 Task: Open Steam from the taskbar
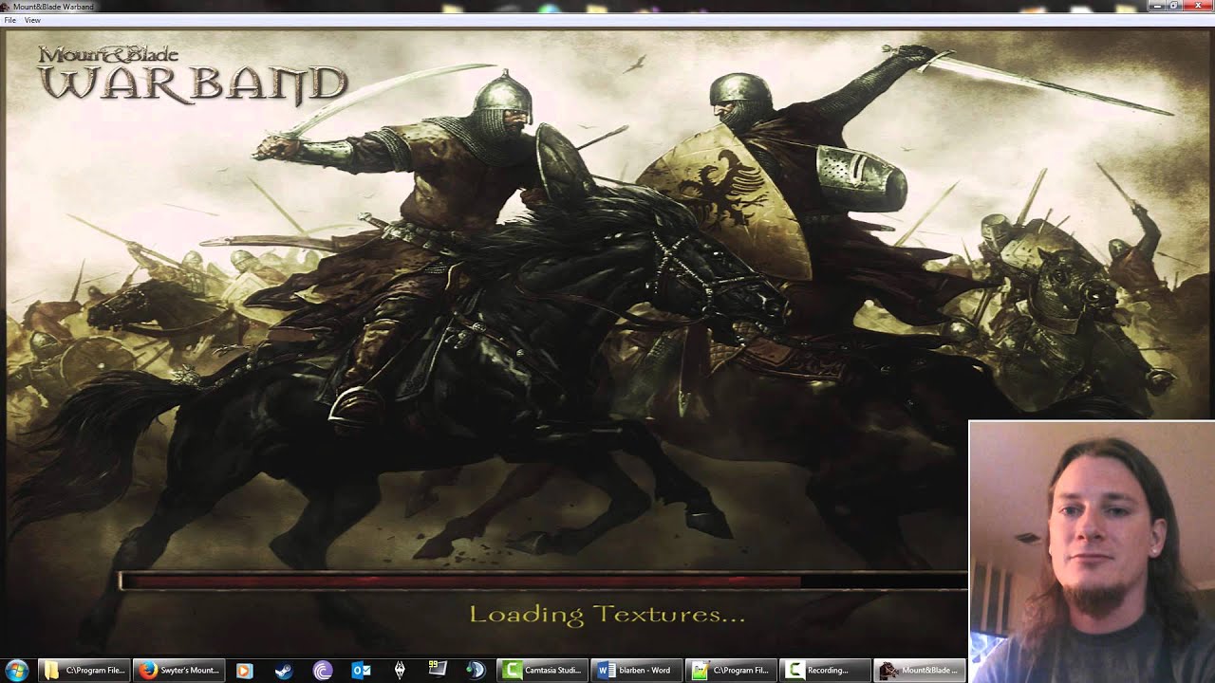pos(283,670)
